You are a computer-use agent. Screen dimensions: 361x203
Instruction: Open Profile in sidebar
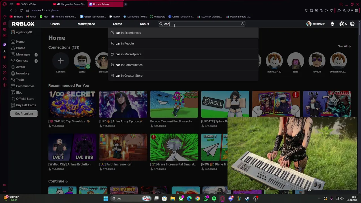[x=18, y=48]
